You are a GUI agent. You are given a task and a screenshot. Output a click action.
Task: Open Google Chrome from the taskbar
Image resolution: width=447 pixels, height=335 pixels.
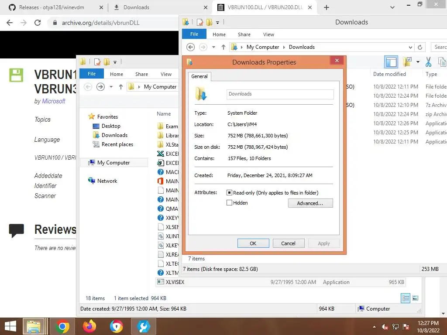[x=62, y=326]
